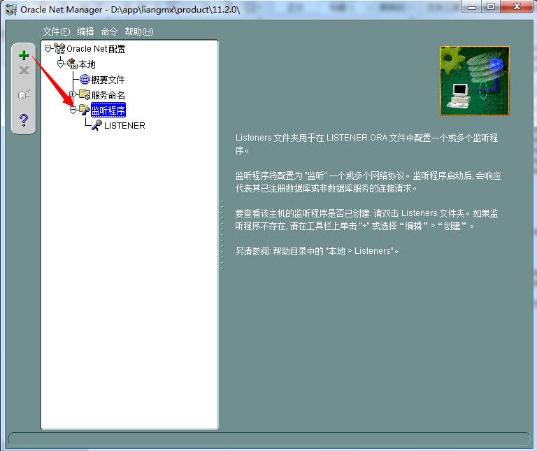Click the folder icon for 服务命名
The height and width of the screenshot is (451, 537).
tap(84, 94)
